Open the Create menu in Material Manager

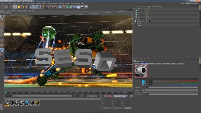pyautogui.click(x=8, y=99)
